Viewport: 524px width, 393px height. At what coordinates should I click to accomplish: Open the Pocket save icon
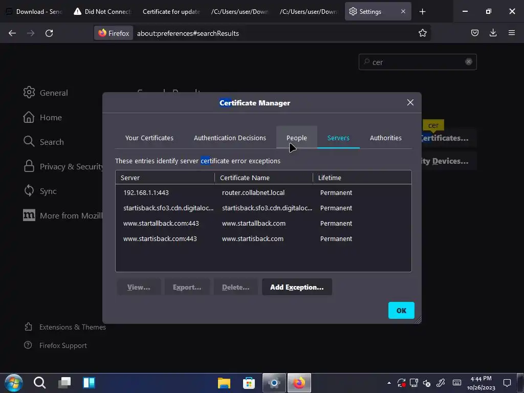[x=474, y=33]
